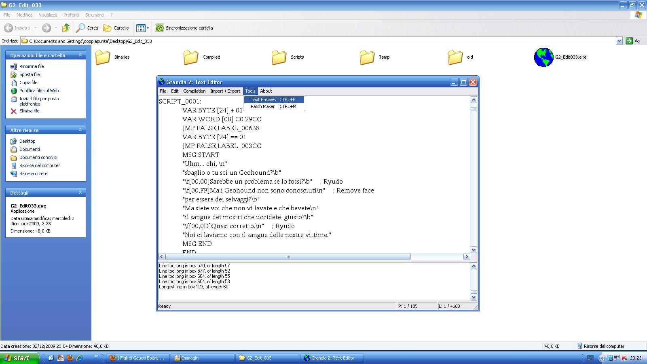Image resolution: width=647 pixels, height=364 pixels.
Task: Open Risorse di rete link
Action: [x=34, y=174]
